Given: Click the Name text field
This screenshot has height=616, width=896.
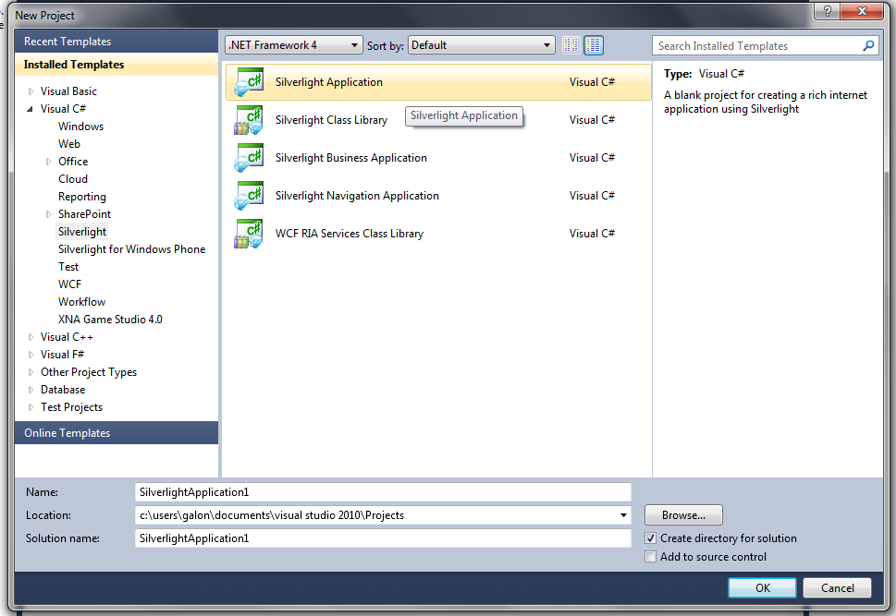Looking at the screenshot, I should click(x=383, y=492).
